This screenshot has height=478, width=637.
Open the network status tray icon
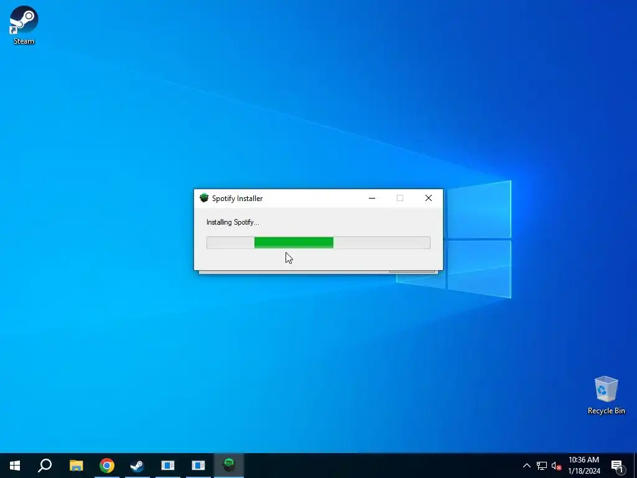[542, 466]
